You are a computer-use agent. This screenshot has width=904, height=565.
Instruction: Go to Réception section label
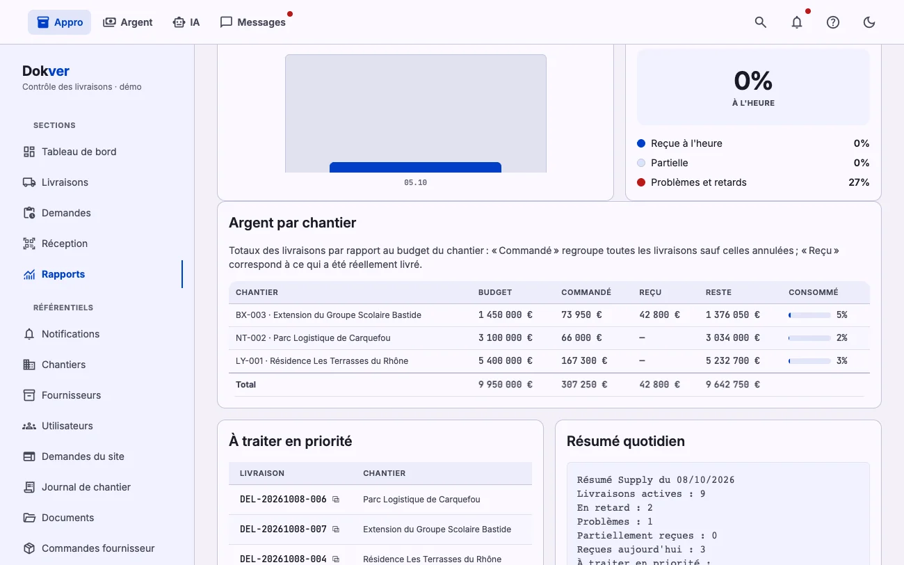pos(65,244)
